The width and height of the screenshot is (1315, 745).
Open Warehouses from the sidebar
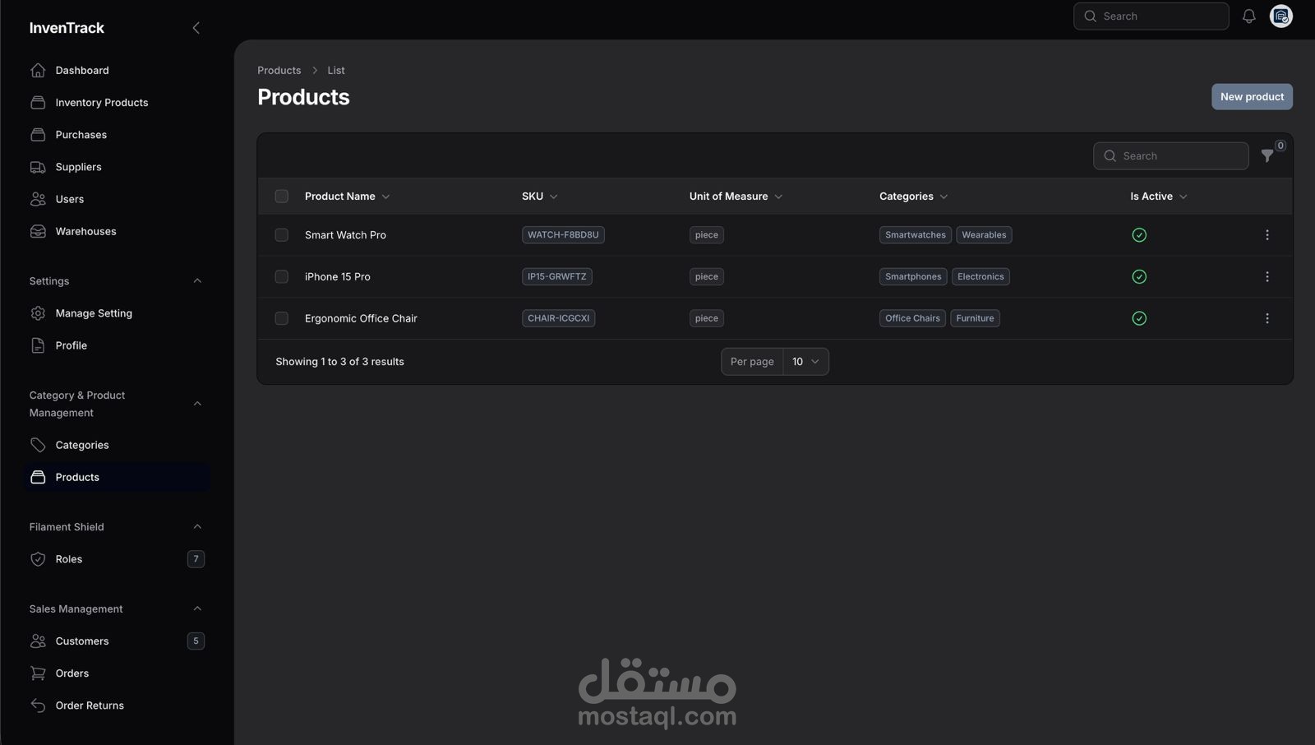pos(85,231)
